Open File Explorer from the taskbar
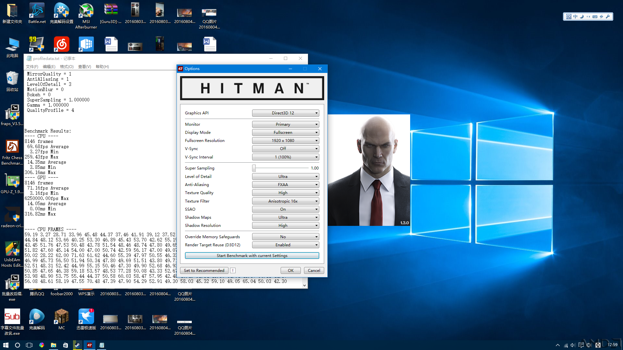 pyautogui.click(x=54, y=345)
